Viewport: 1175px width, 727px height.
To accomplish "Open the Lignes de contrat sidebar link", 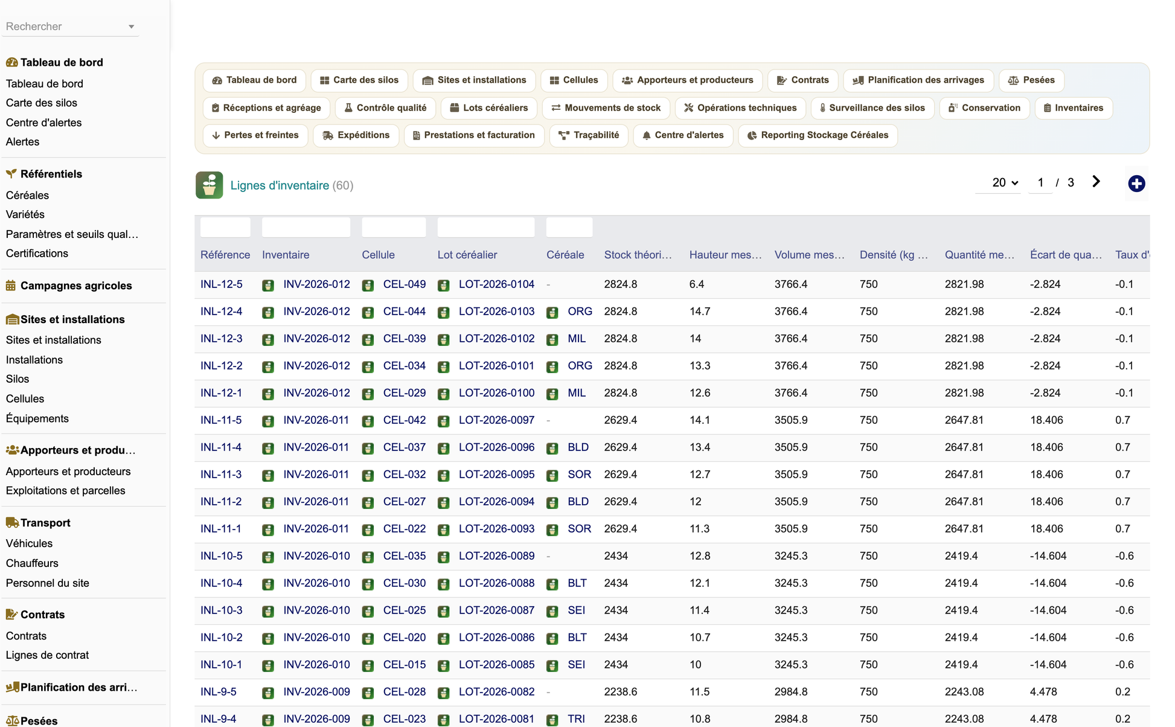I will [47, 655].
